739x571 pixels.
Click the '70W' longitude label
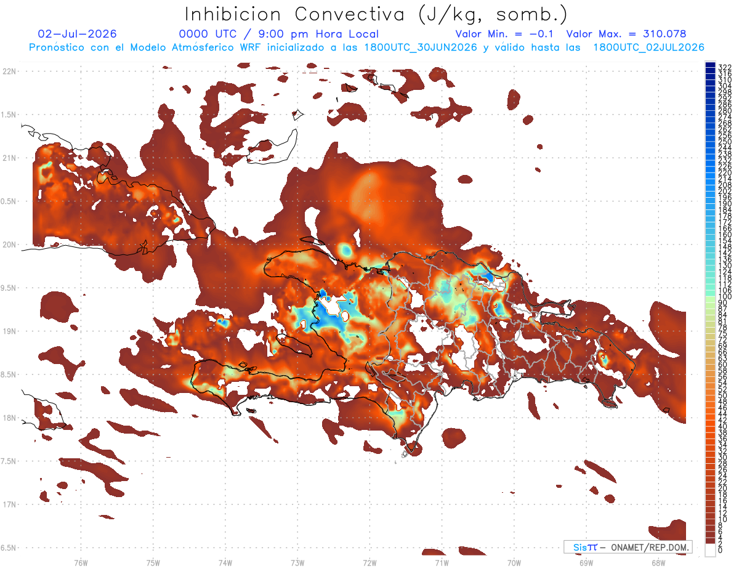[x=514, y=562]
